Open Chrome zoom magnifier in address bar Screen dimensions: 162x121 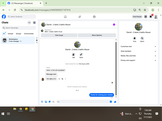(x=140, y=10)
